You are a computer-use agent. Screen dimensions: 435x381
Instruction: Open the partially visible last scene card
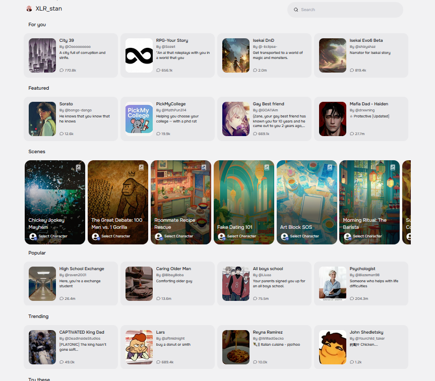point(406,203)
